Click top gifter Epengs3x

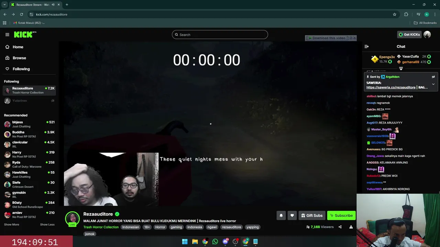pos(387,57)
